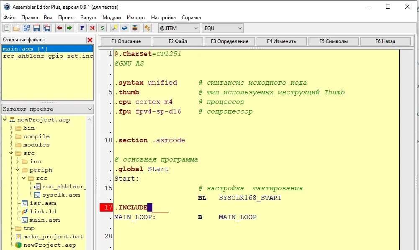Screen dimensions: 419x250
Task: Open the Вид menu
Action: 48,18
